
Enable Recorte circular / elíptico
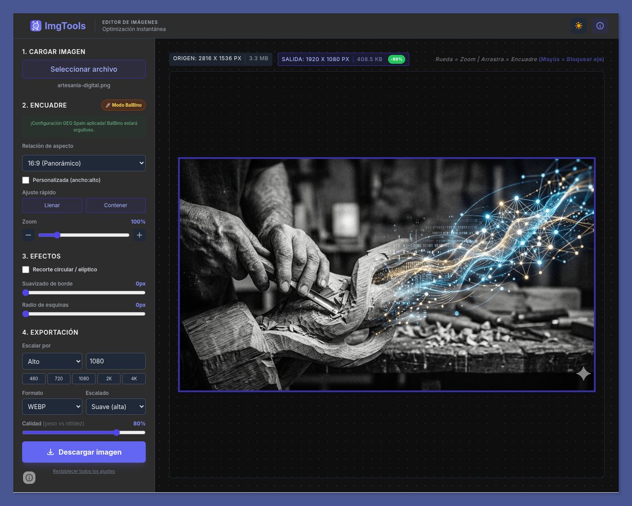(x=25, y=270)
